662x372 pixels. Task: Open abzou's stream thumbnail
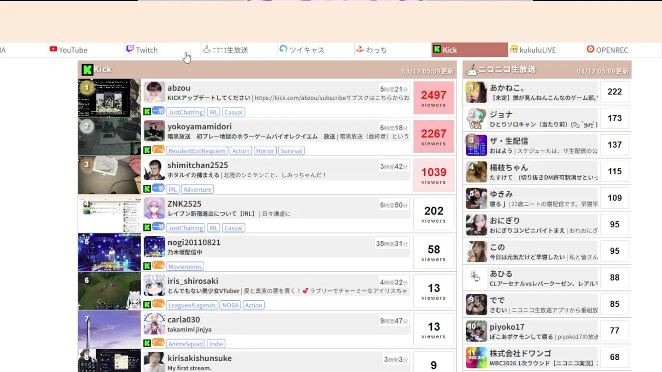click(x=109, y=98)
